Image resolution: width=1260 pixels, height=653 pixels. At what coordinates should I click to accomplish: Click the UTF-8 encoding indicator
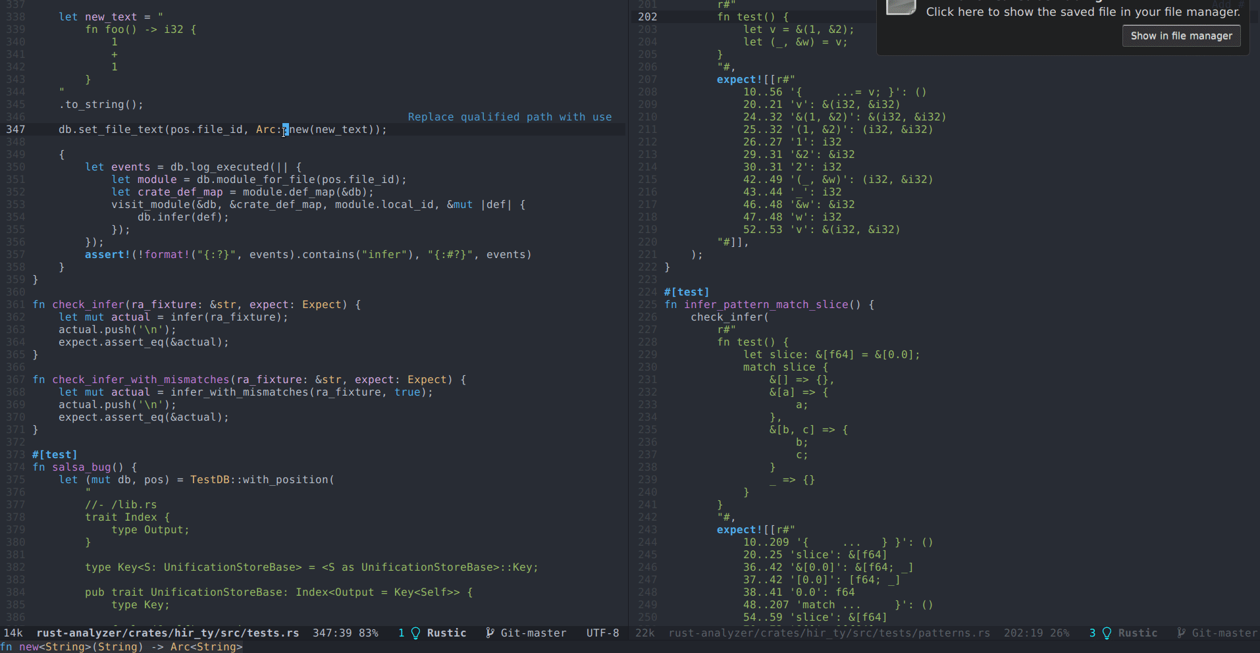[602, 633]
